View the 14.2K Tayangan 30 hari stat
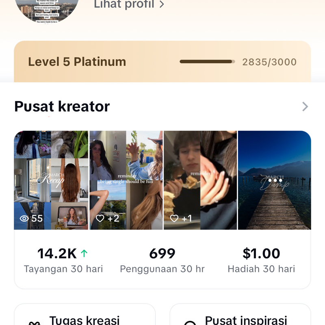The image size is (325, 325). (x=63, y=260)
